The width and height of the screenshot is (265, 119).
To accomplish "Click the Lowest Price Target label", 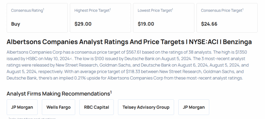I will click(155, 10).
